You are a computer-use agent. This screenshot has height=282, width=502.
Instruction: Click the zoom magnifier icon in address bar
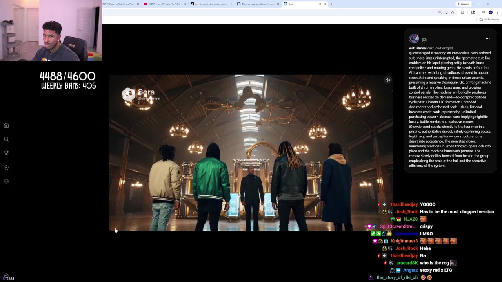tap(440, 13)
